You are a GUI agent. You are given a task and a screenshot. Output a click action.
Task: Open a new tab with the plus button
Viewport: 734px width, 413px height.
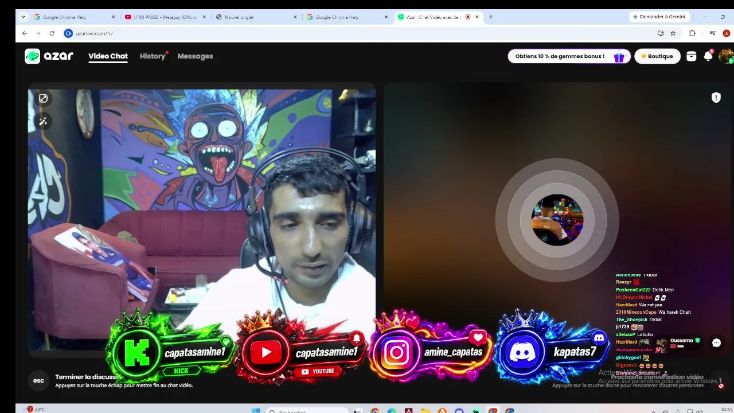pos(491,17)
